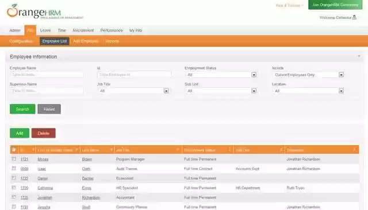The image size is (368, 210).
Task: Sort by Last Name arrow icon
Action: (112, 150)
